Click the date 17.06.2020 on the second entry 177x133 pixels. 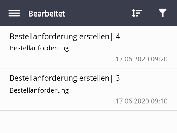tap(132, 101)
